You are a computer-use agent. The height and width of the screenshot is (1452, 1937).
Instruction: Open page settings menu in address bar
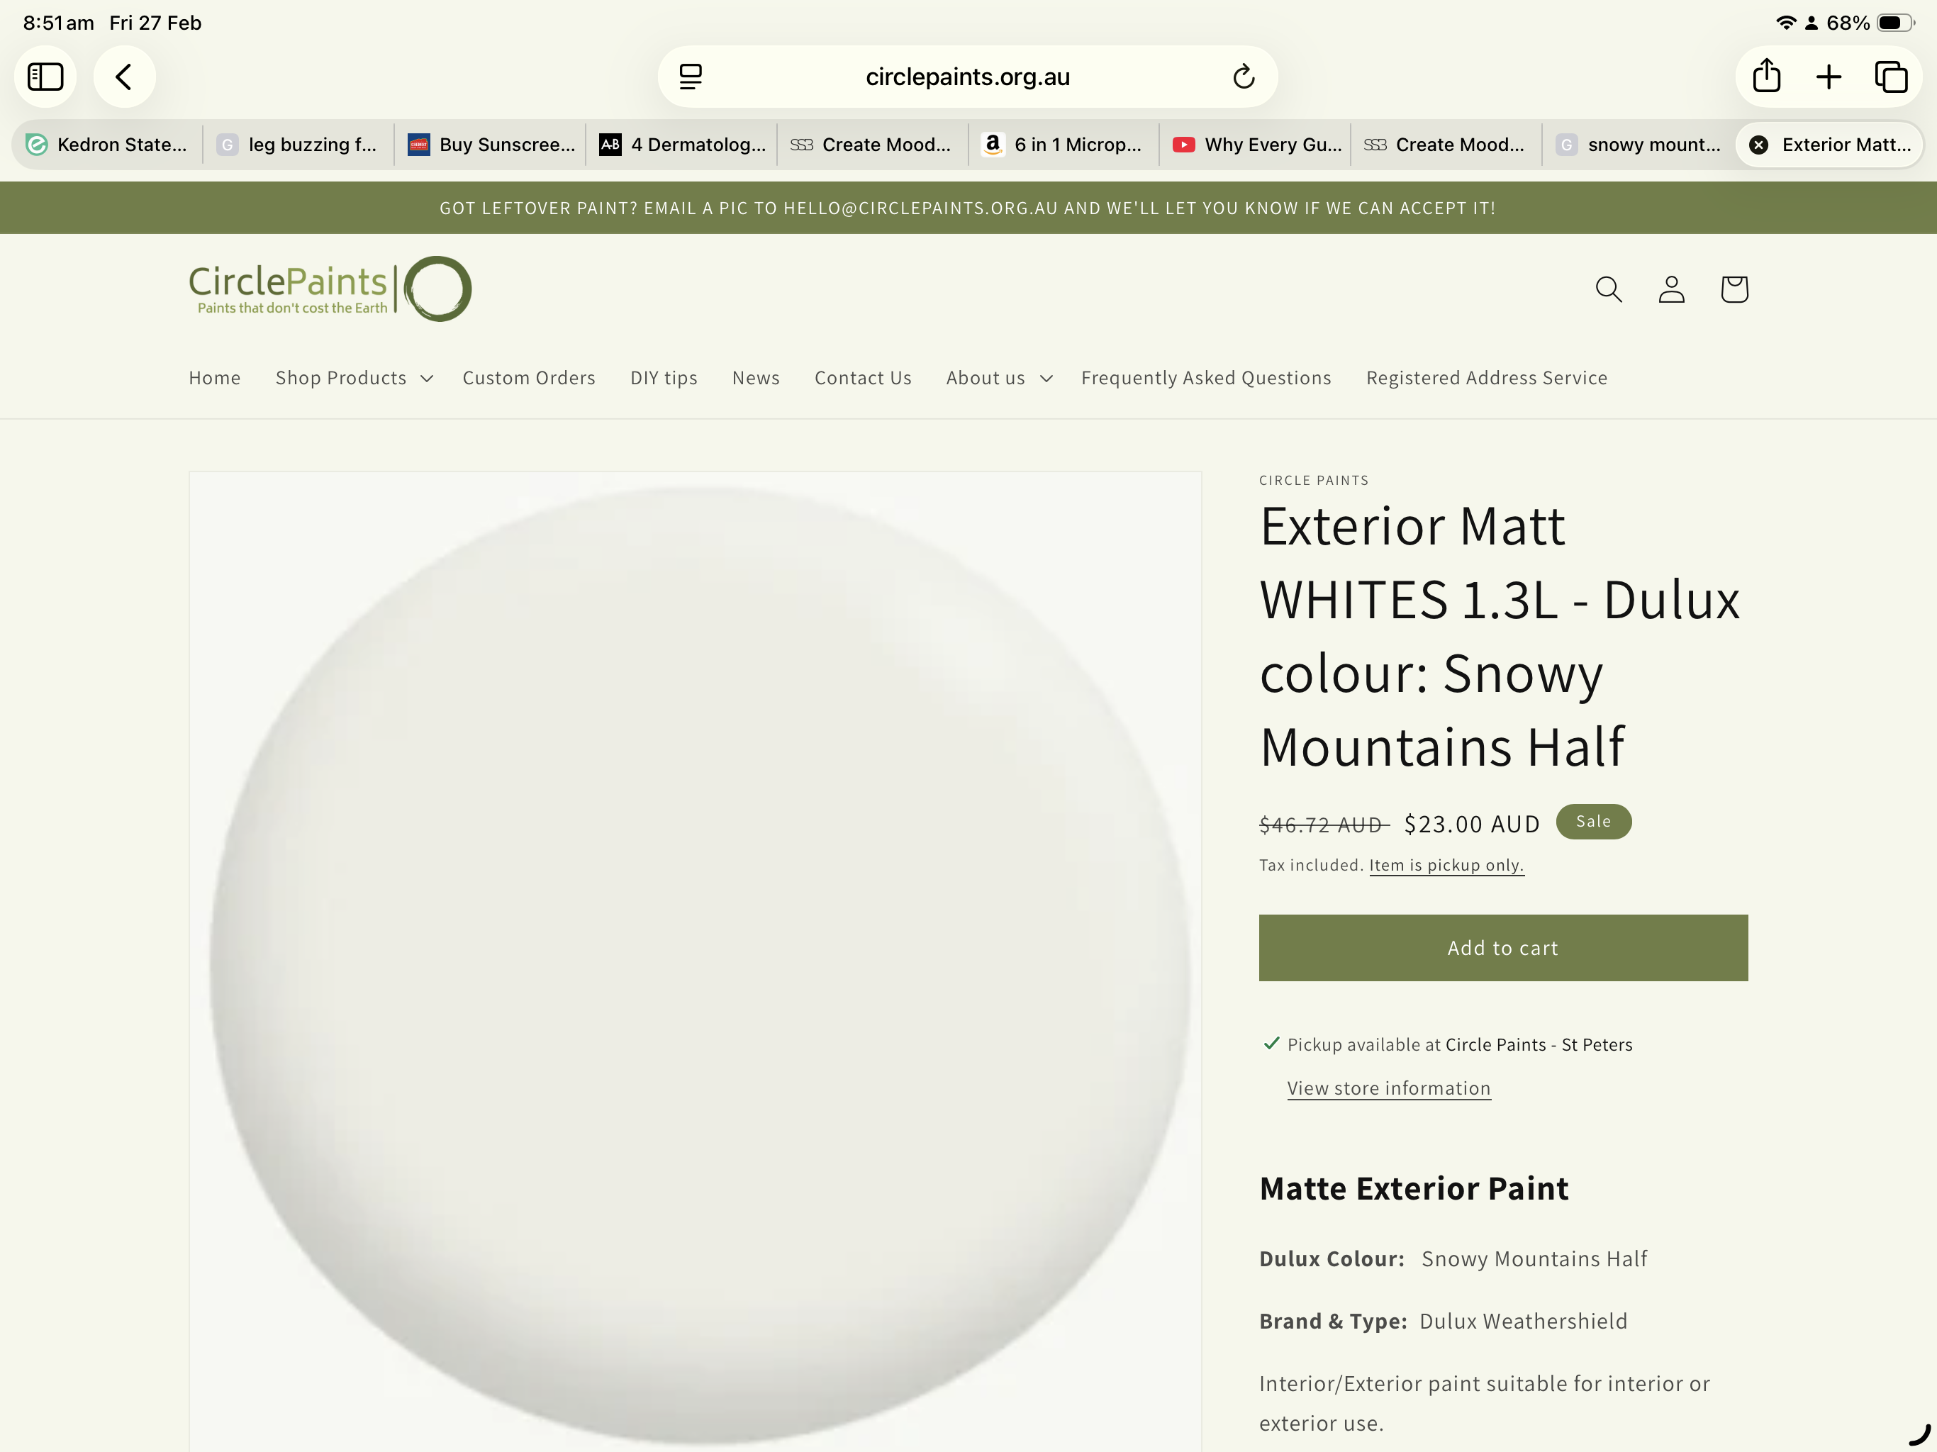coord(691,77)
